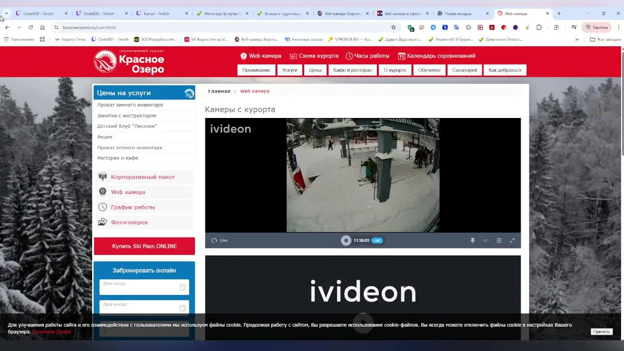Image resolution: width=624 pixels, height=351 pixels.
Task: Select Санаторий menu item
Action: coord(465,70)
